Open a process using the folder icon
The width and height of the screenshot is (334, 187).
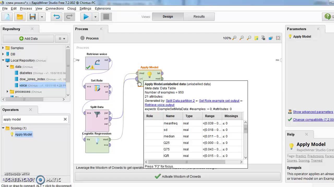pyautogui.click(x=20, y=17)
